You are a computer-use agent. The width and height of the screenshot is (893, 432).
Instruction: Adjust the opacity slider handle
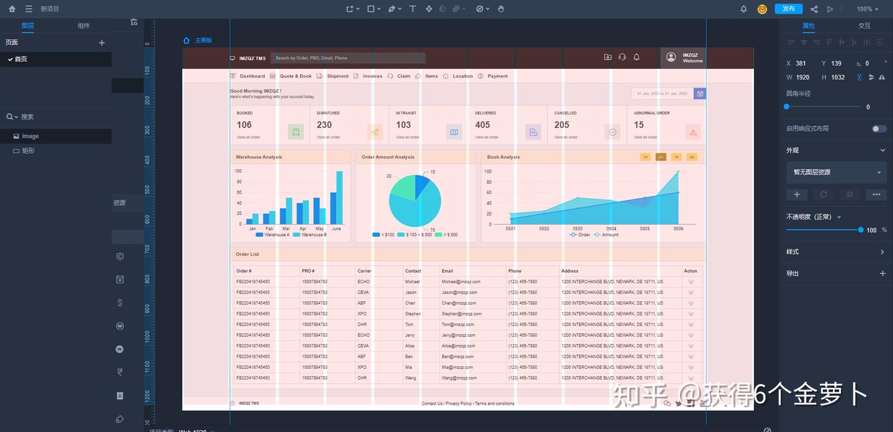(861, 230)
